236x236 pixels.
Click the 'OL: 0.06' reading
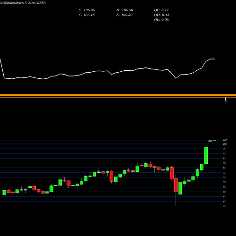[161, 20]
